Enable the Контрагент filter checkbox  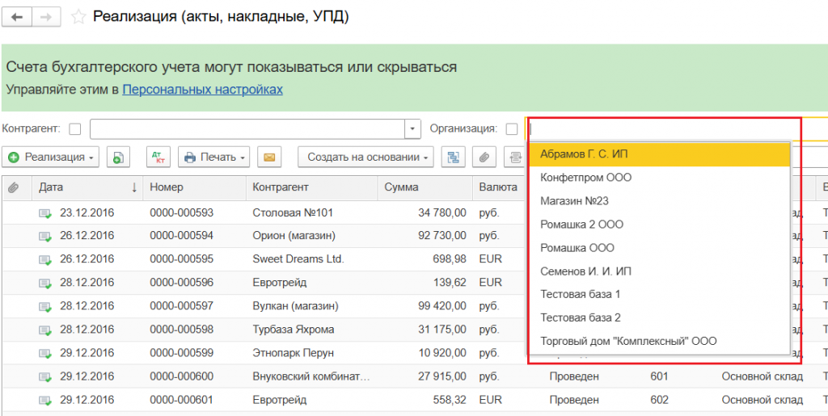coord(75,128)
